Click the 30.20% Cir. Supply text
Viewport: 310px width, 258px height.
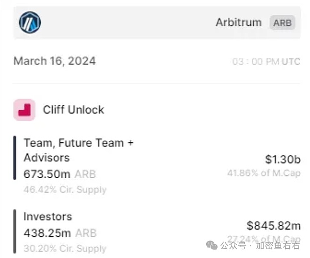[x=65, y=248]
